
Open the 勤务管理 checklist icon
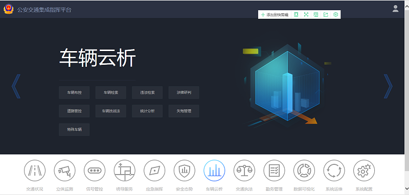[x=274, y=170]
